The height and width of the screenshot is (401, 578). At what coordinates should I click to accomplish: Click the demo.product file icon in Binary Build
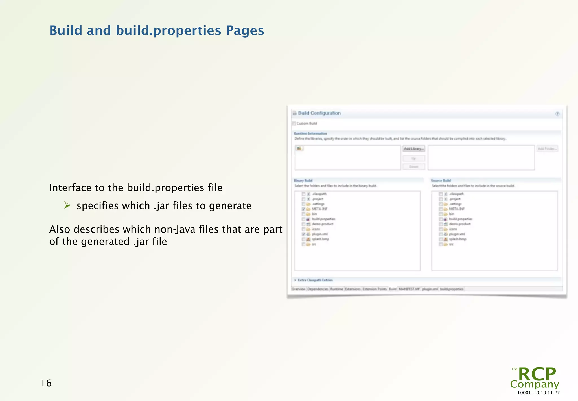[308, 224]
